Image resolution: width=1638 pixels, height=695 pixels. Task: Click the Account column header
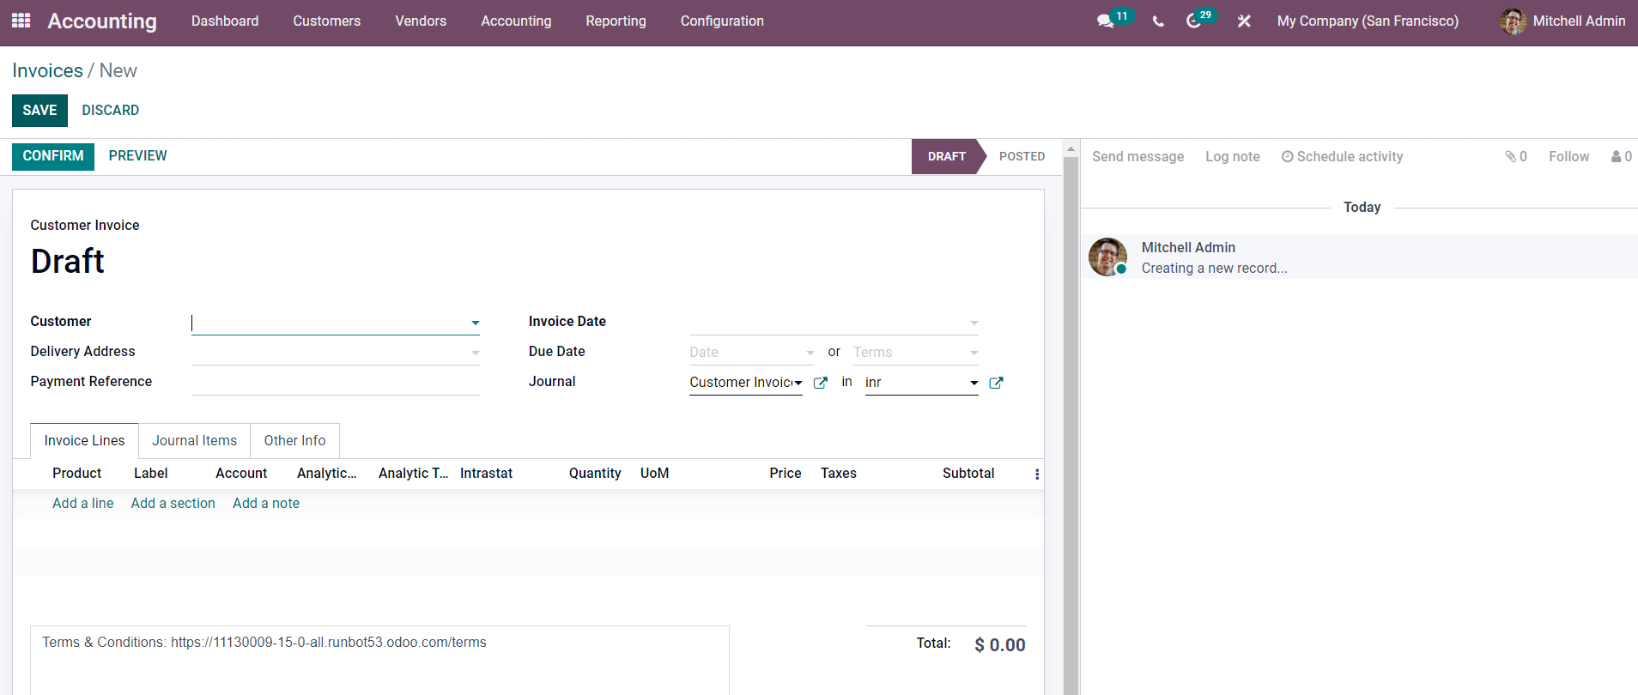click(x=241, y=474)
